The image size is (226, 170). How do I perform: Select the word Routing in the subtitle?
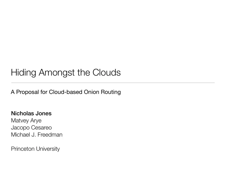(x=111, y=92)
